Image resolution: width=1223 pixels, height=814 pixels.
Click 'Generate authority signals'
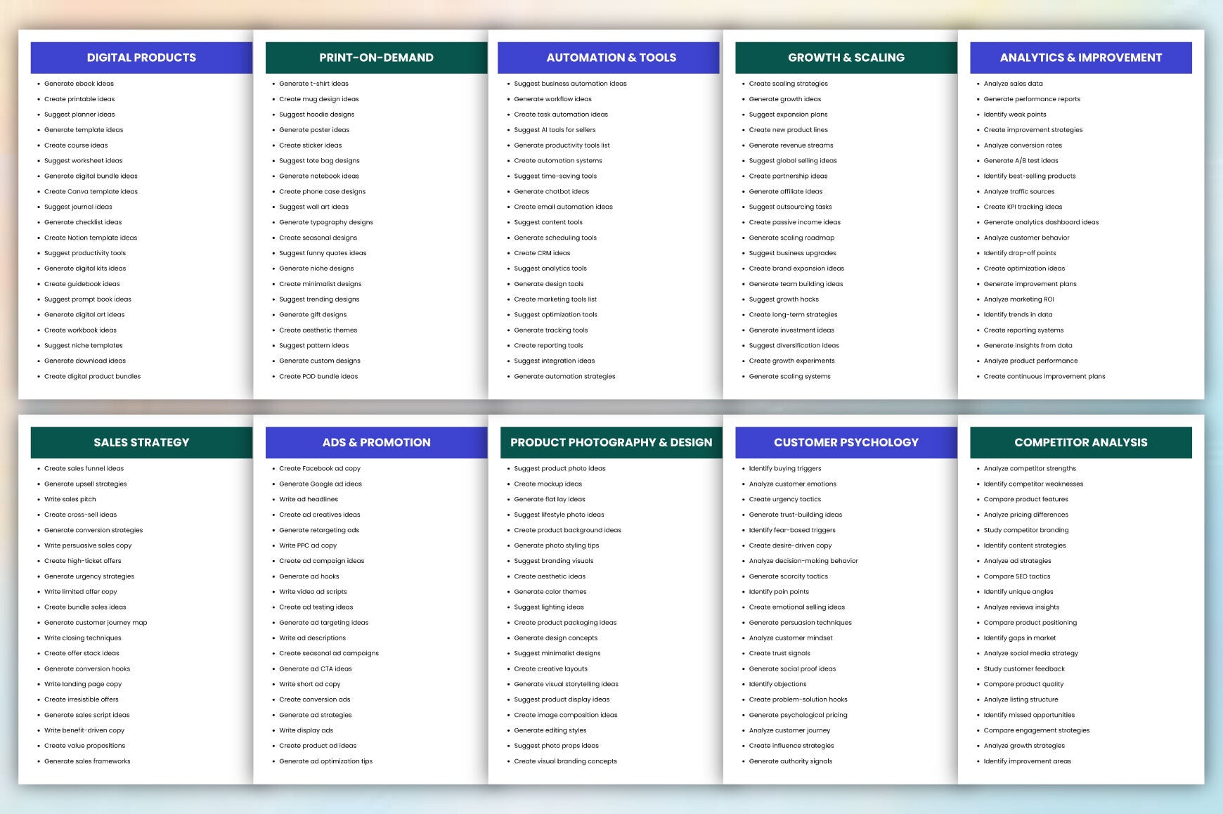click(x=791, y=761)
